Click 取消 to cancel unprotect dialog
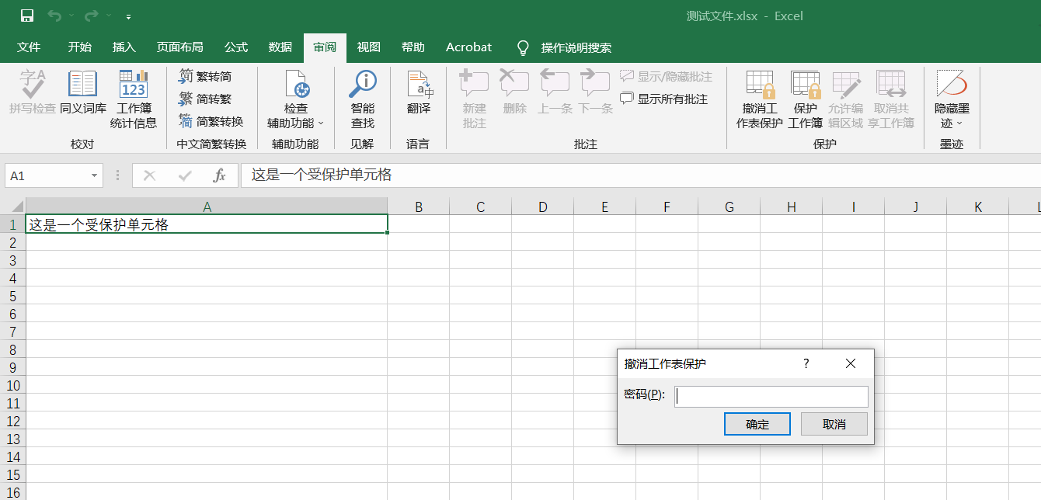The height and width of the screenshot is (500, 1041). [x=834, y=424]
